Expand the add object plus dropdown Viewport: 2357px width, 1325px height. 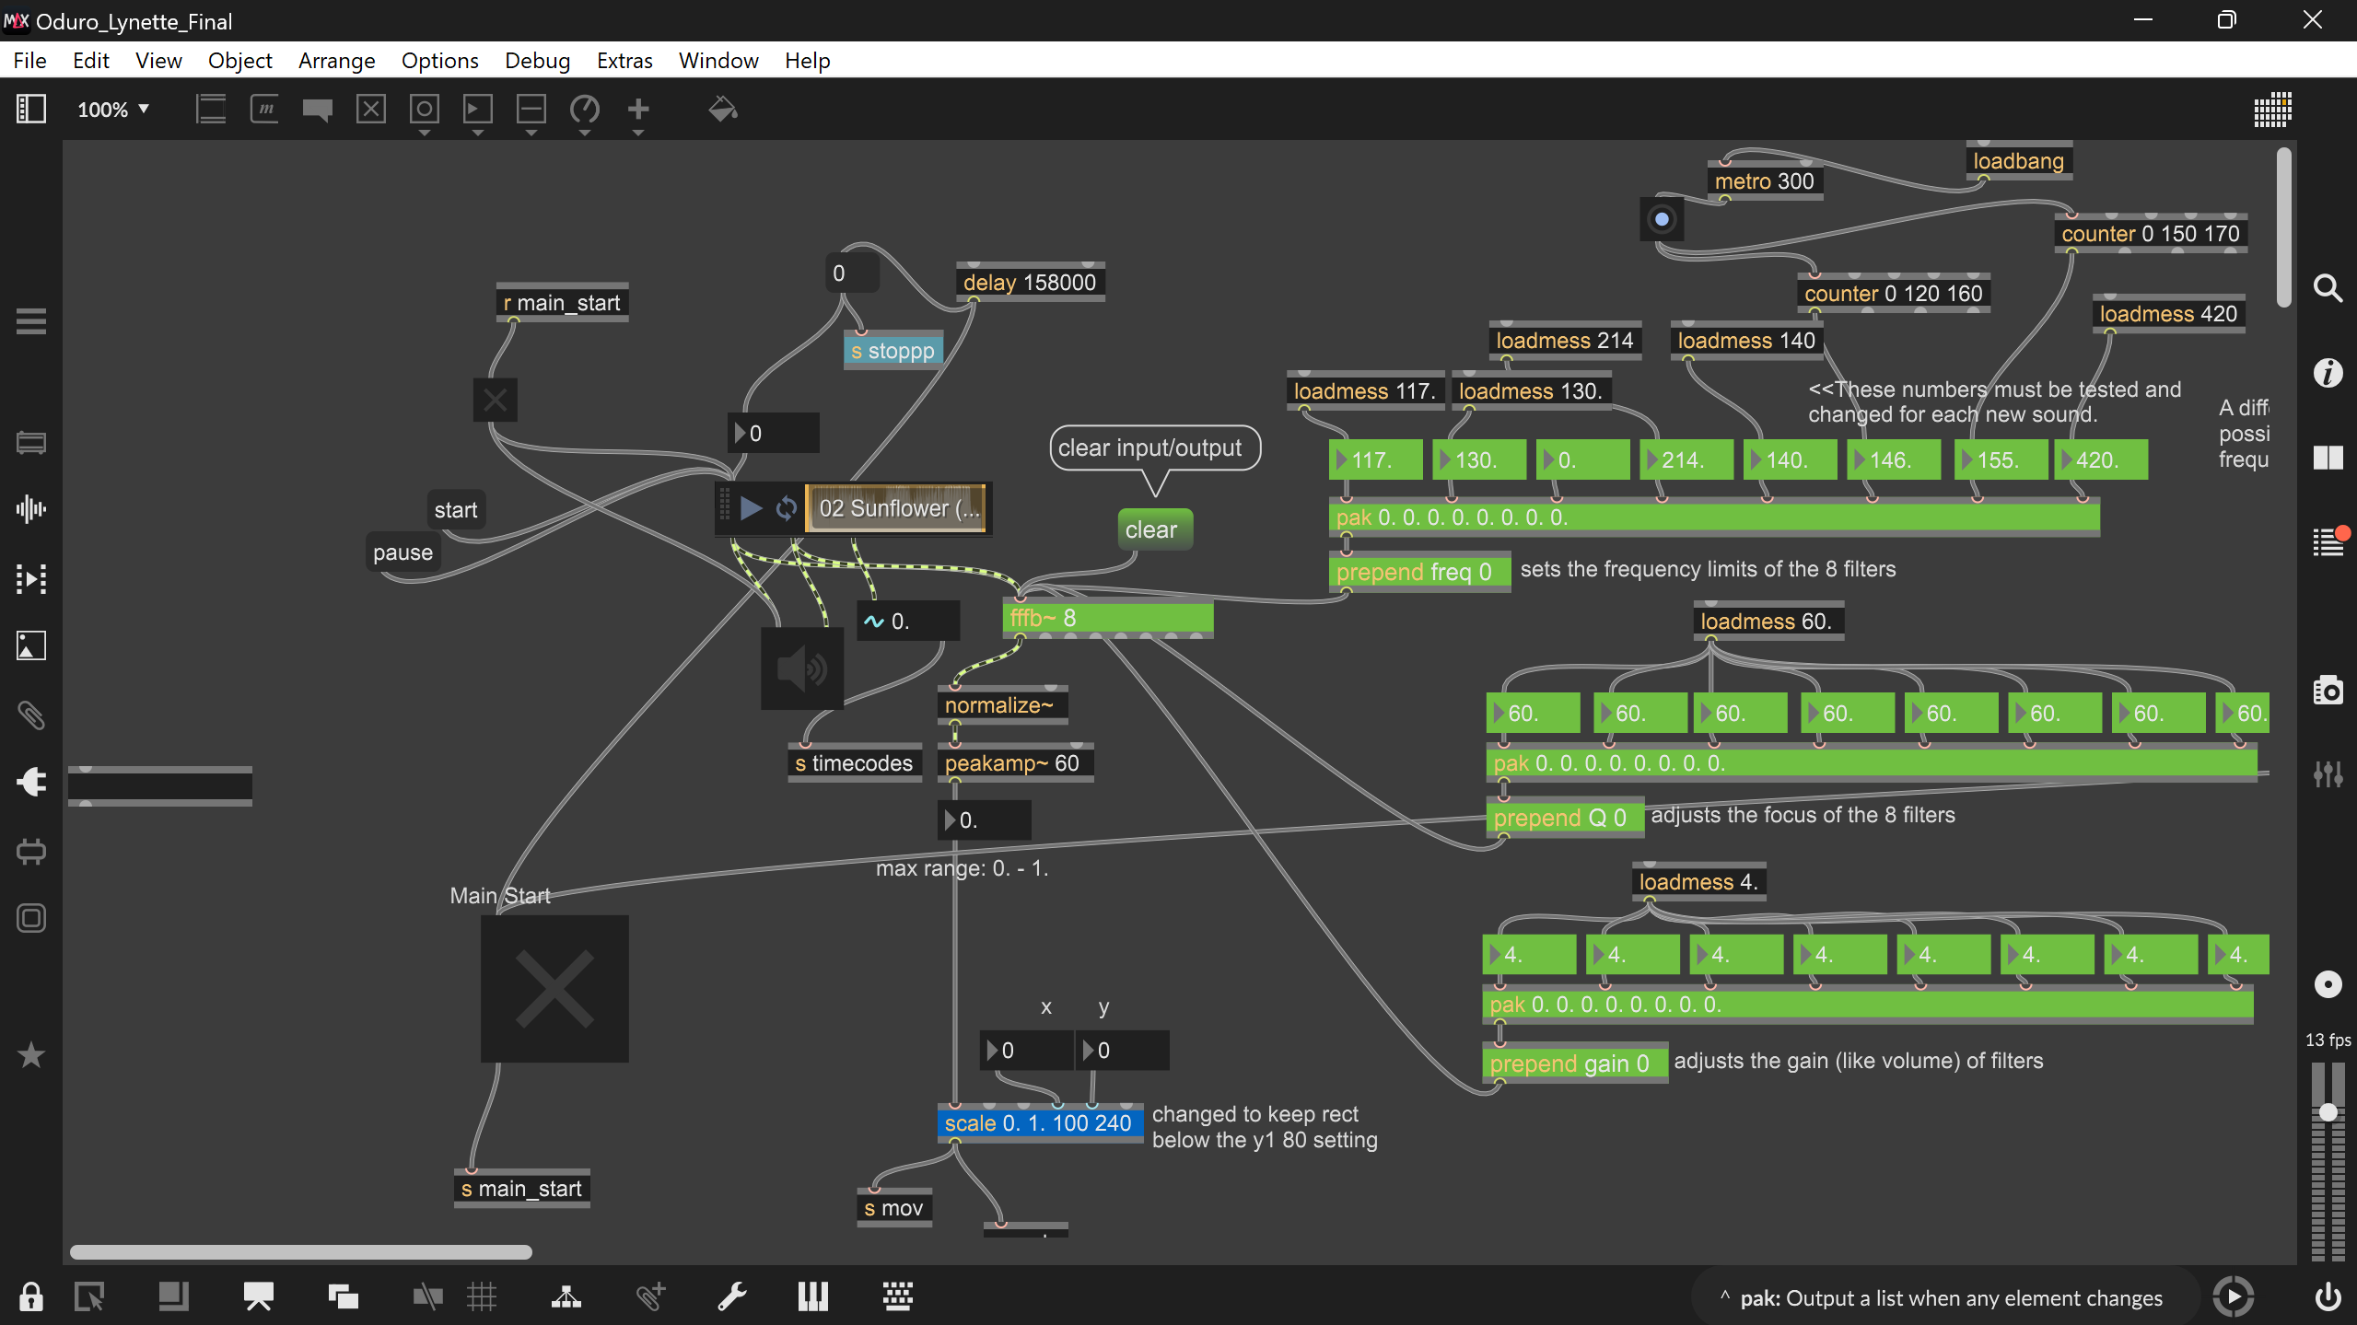(638, 134)
